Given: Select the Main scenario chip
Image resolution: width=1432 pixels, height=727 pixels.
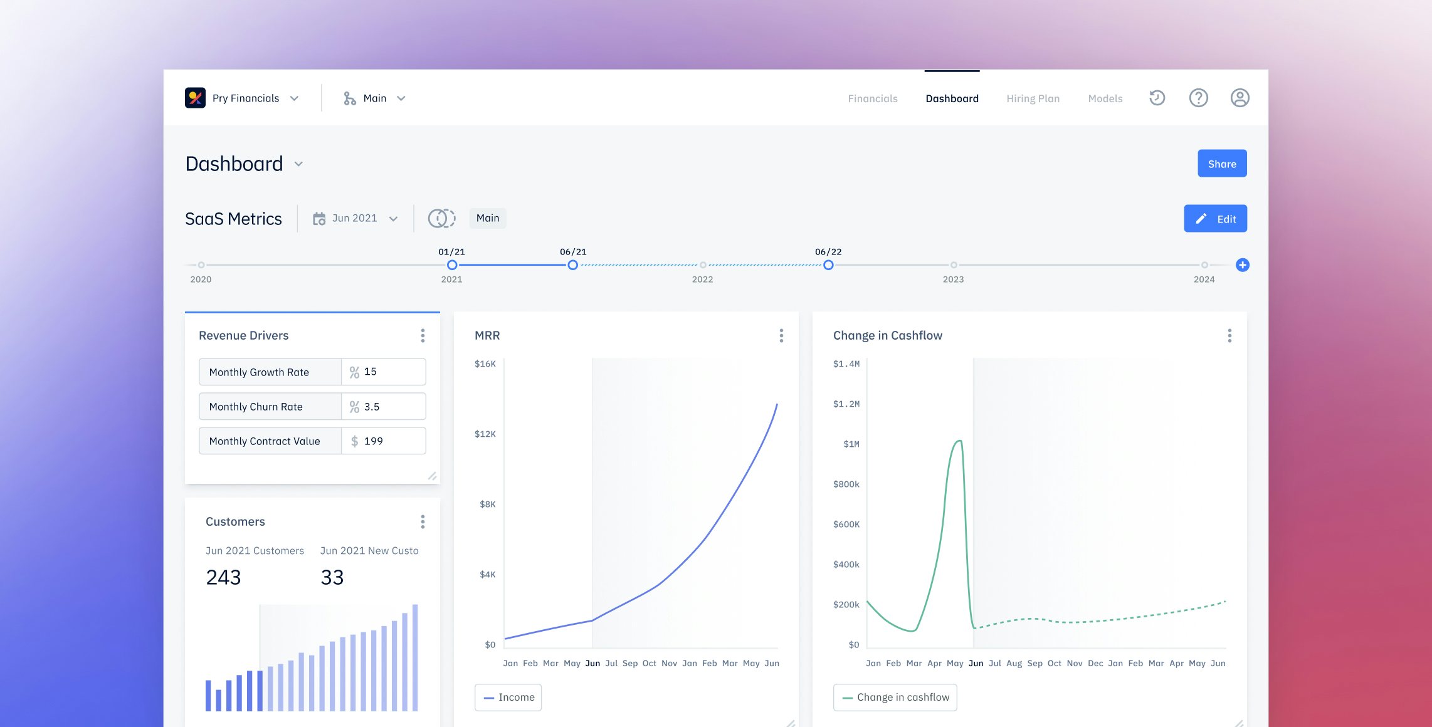Looking at the screenshot, I should [488, 218].
